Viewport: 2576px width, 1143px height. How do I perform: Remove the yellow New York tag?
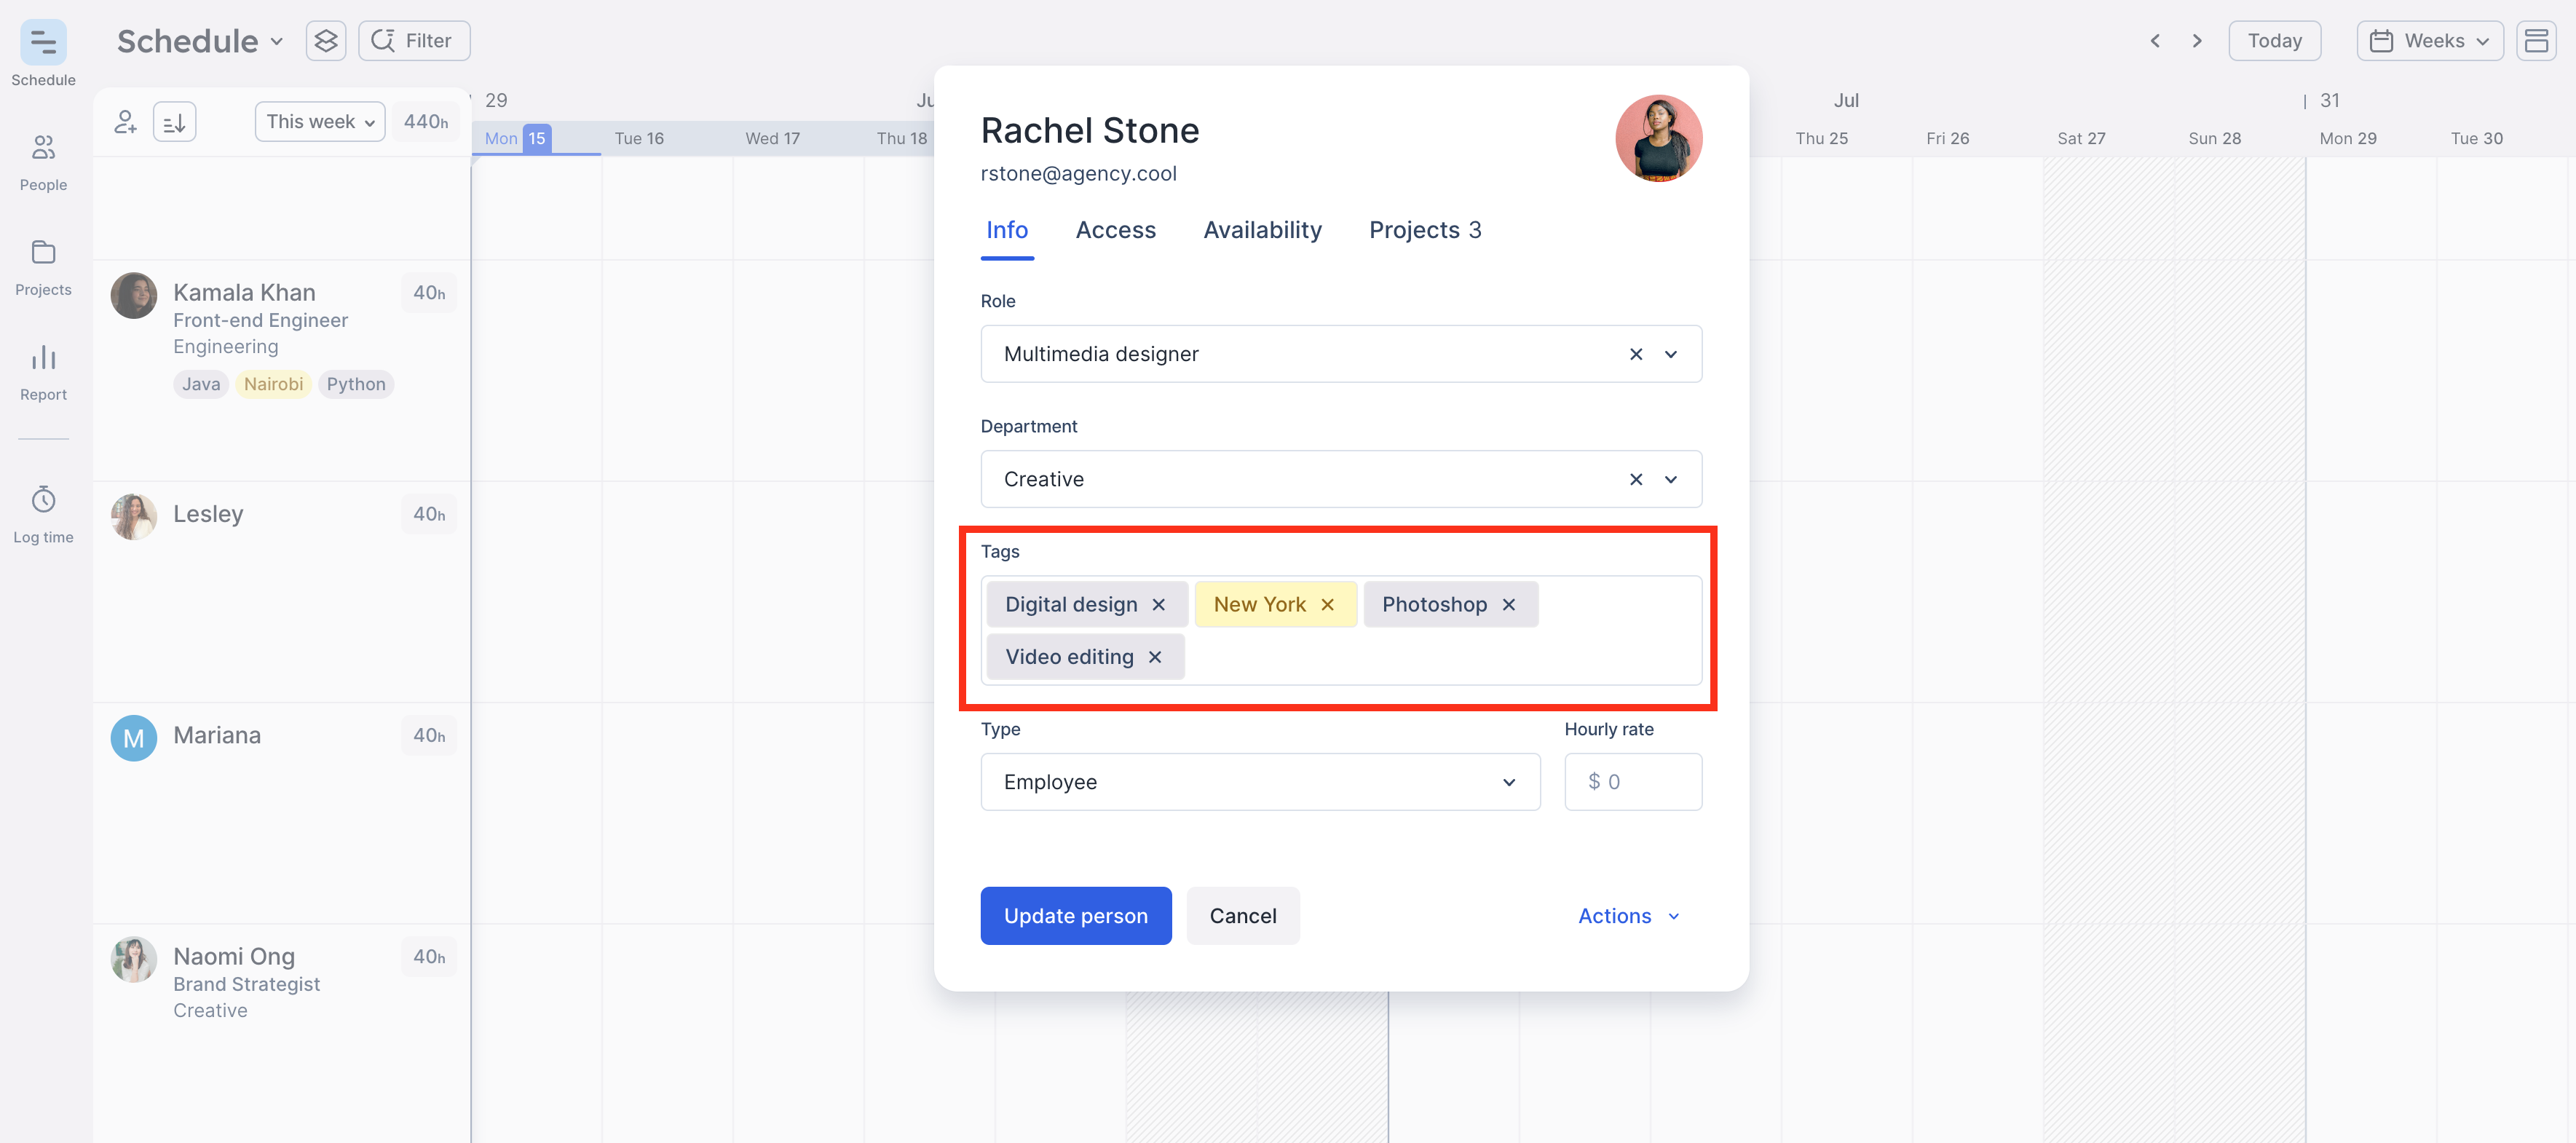click(x=1327, y=604)
